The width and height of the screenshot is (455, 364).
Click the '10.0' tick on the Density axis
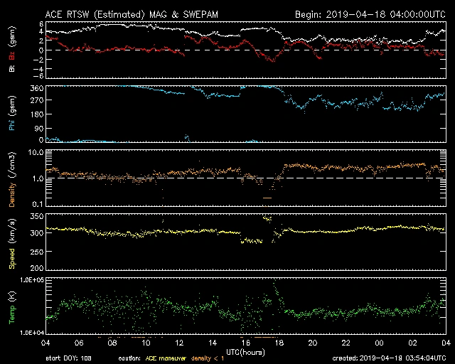(x=36, y=152)
